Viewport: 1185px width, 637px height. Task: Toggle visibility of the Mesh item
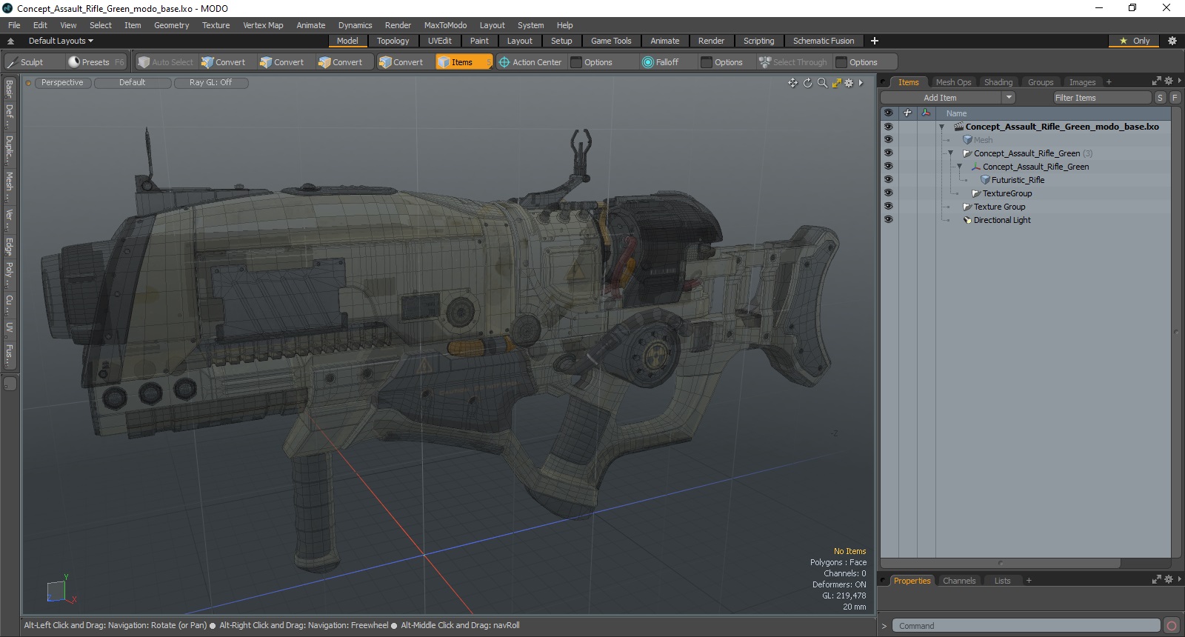pyautogui.click(x=888, y=140)
